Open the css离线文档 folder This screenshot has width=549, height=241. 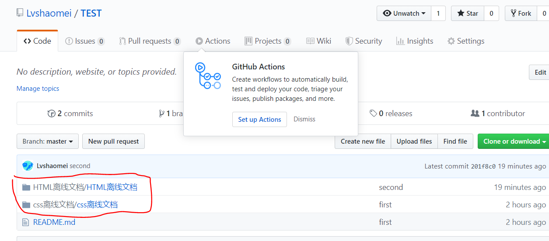tap(97, 204)
